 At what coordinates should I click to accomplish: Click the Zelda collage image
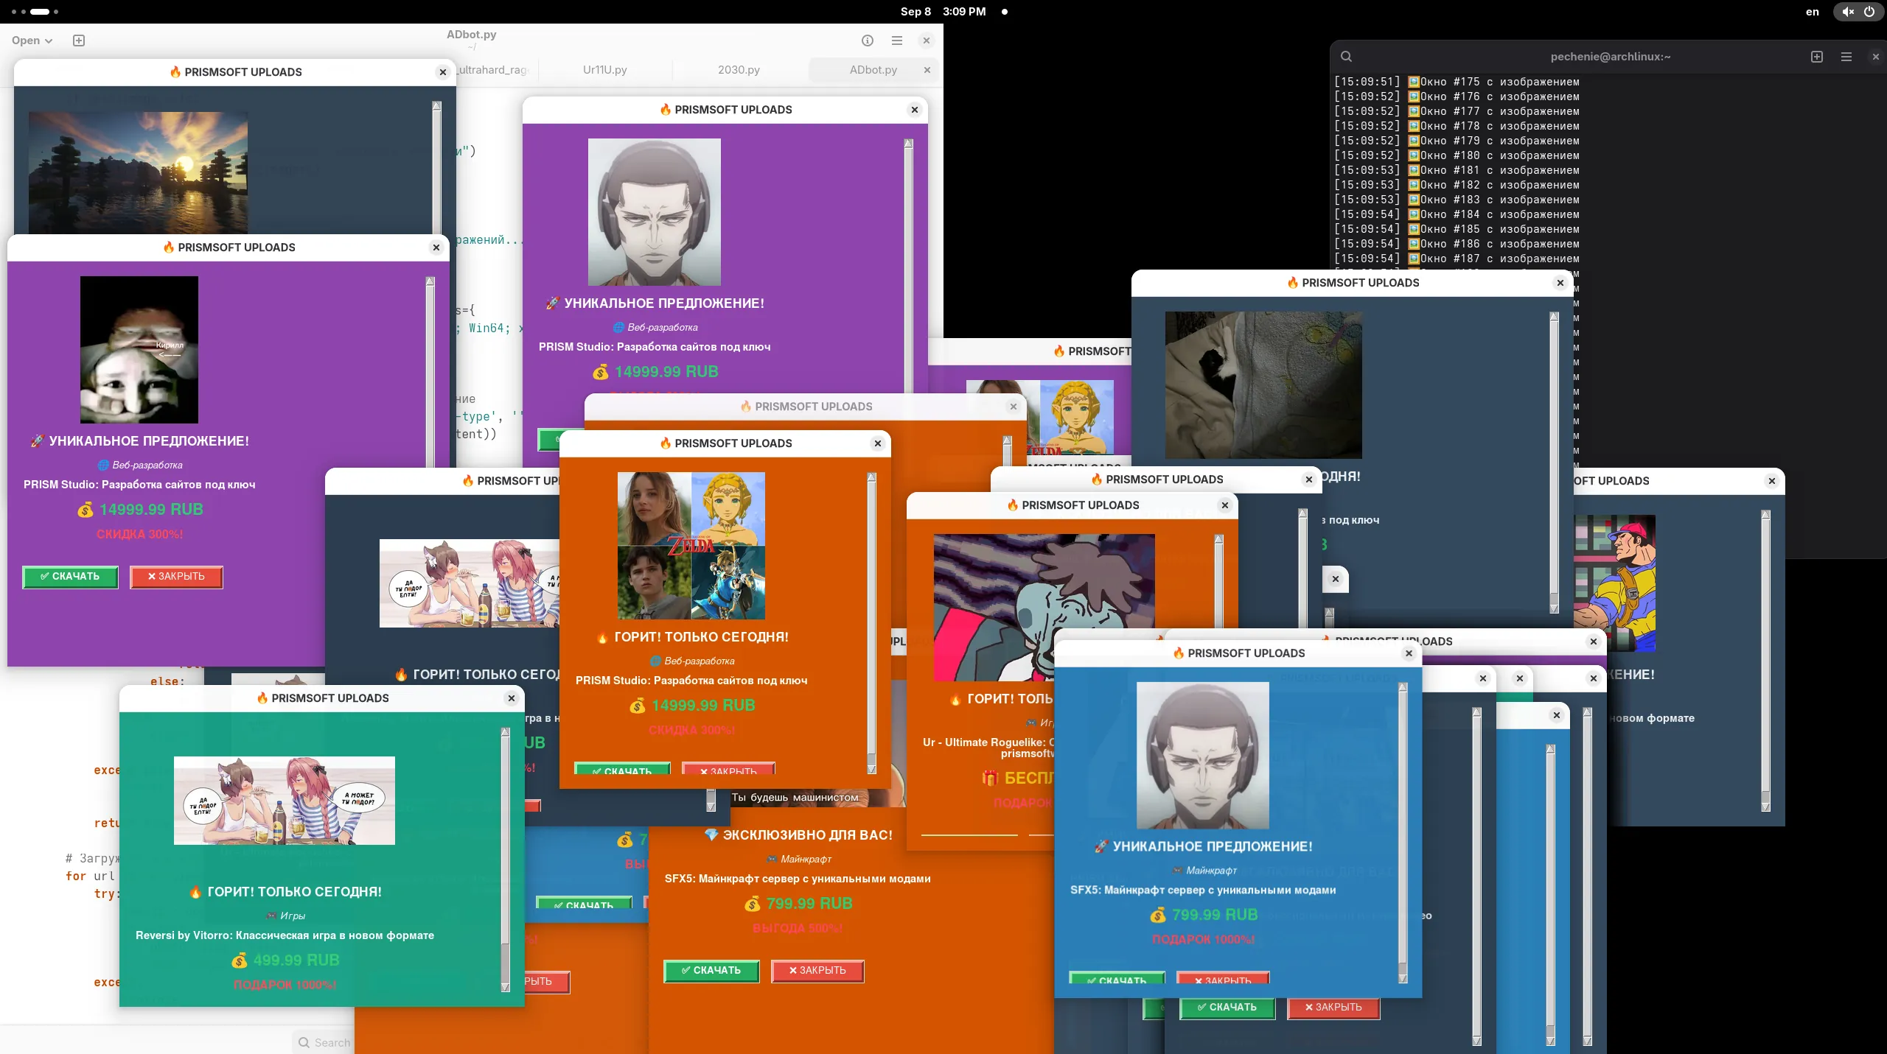point(691,546)
